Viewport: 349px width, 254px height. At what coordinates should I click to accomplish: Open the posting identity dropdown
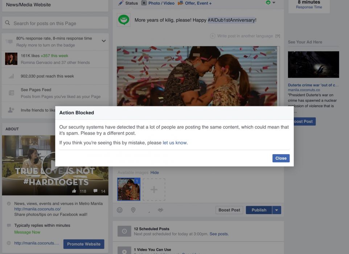[x=271, y=3]
